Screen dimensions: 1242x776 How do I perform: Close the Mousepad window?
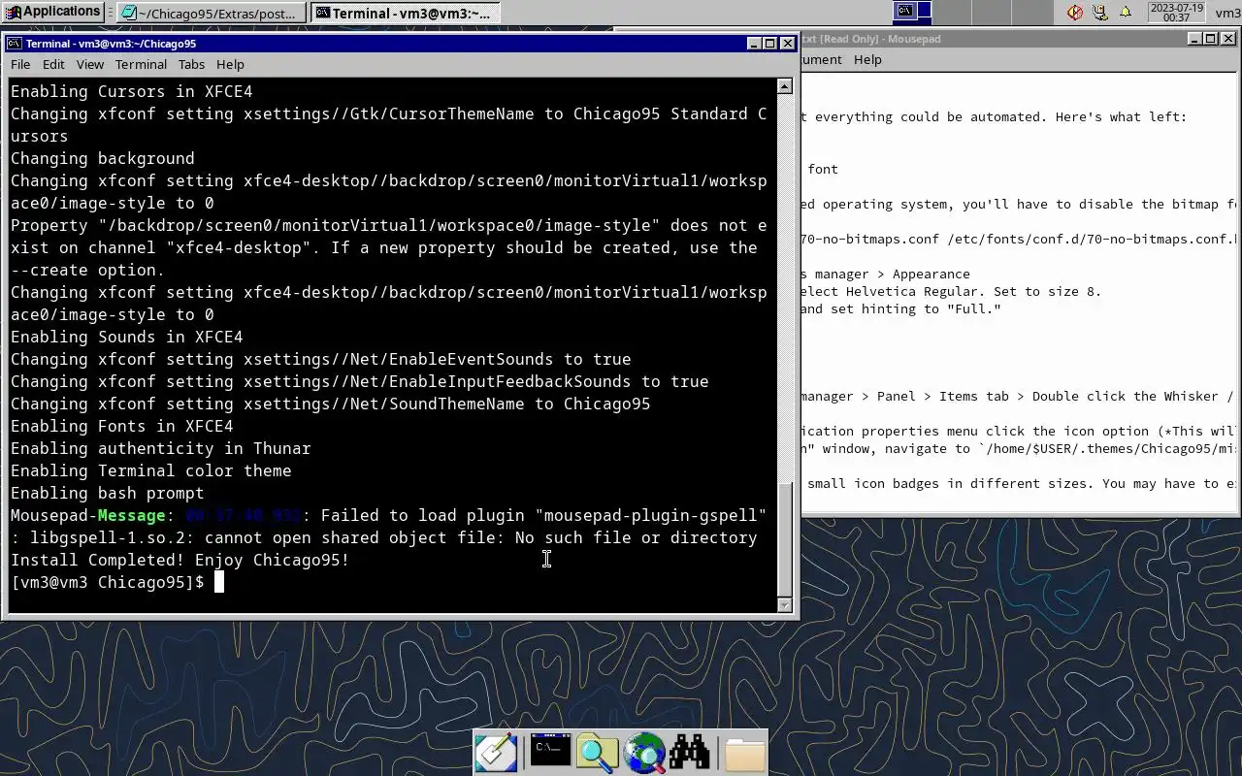(1228, 39)
